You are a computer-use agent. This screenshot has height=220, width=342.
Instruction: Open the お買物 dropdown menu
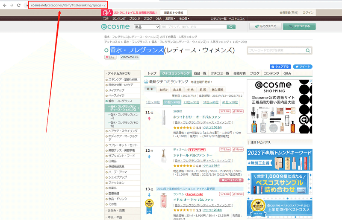[170, 19]
